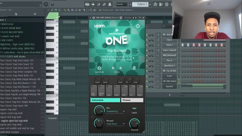The height and width of the screenshot is (136, 242).
Task: Open the Presets menu in the plugin title bar
Action: tap(128, 18)
